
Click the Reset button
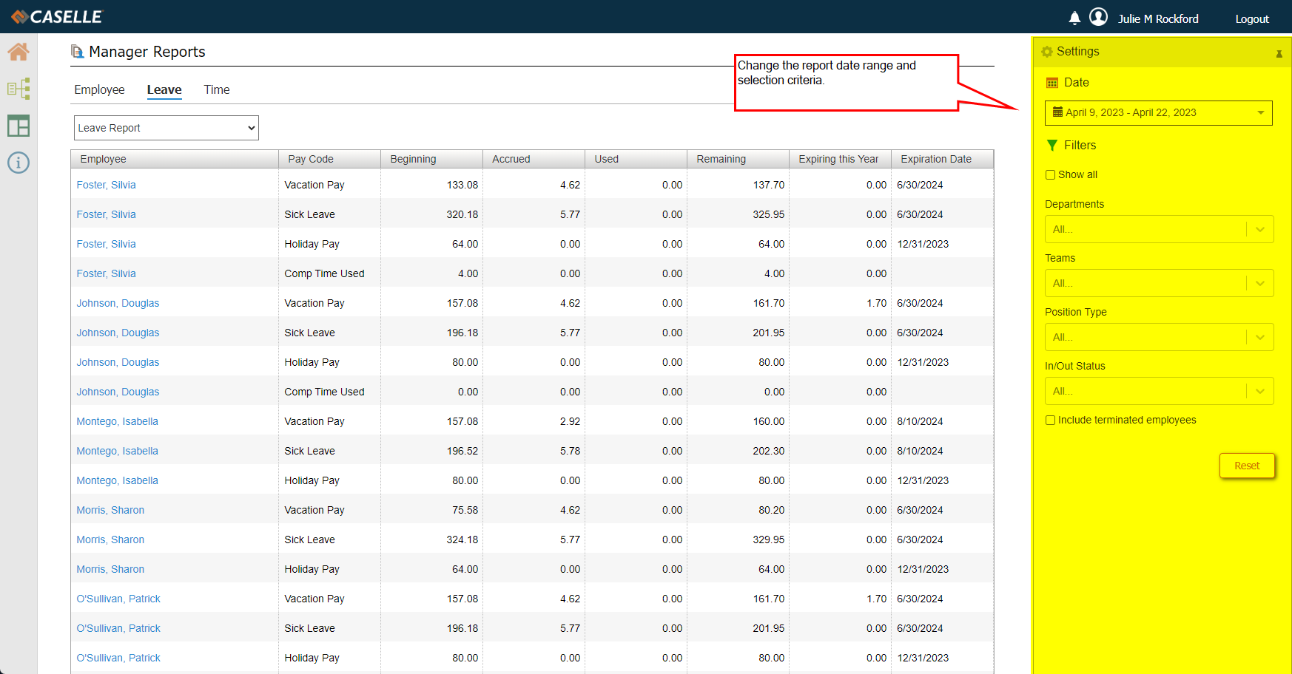(1247, 466)
